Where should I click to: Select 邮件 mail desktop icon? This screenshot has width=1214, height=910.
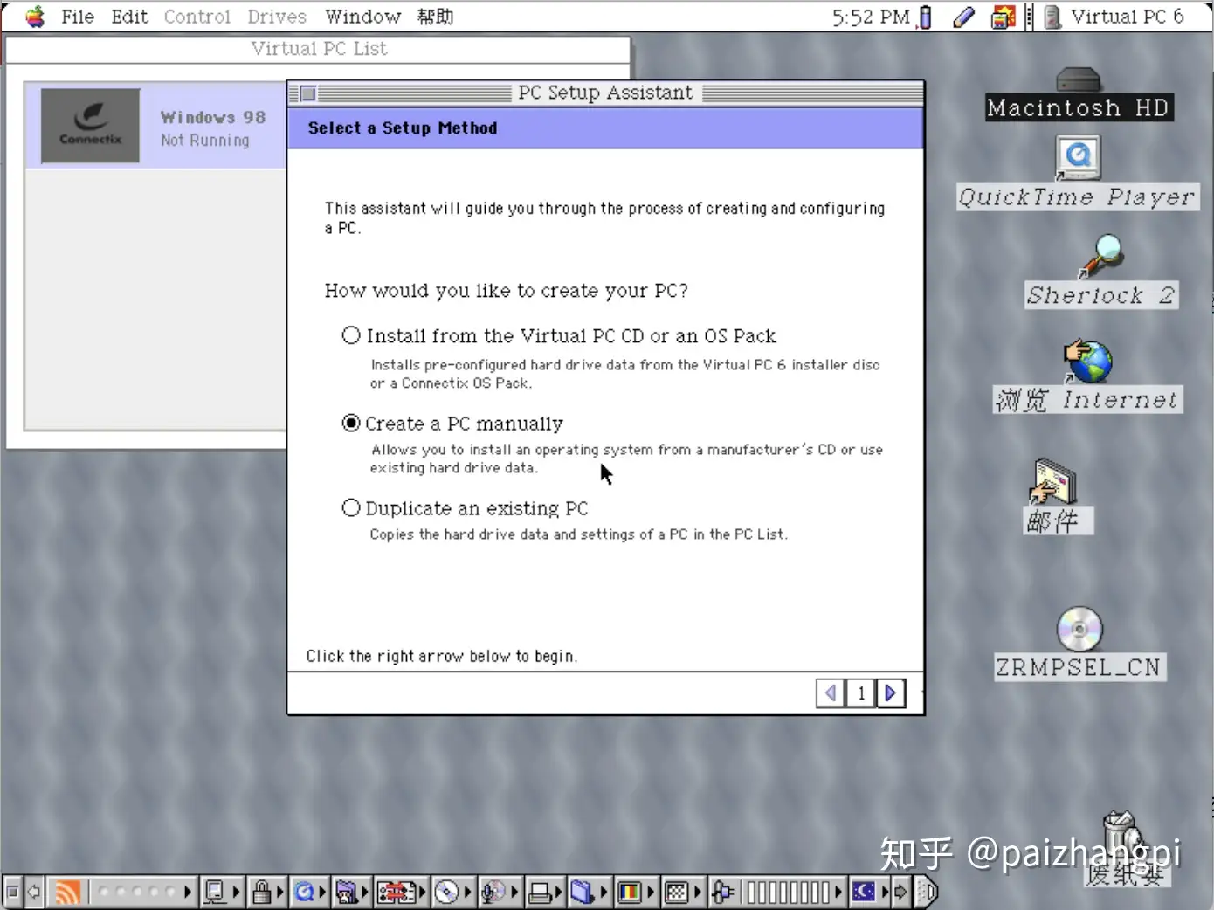pos(1054,480)
